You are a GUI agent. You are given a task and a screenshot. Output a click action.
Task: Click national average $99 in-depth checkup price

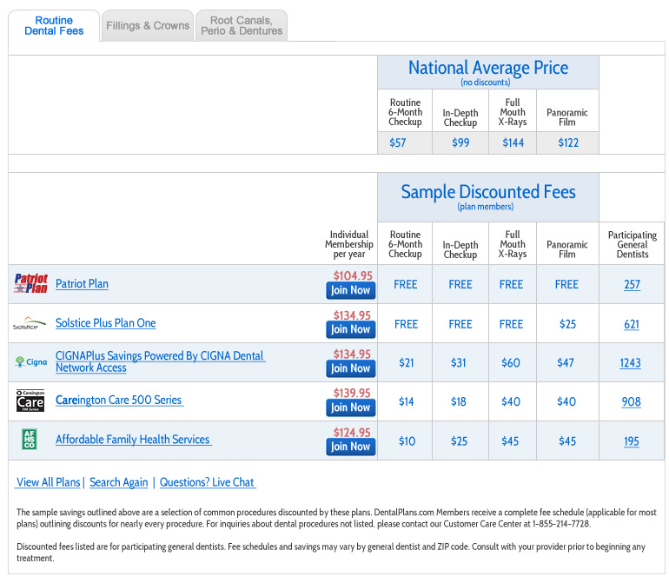(x=460, y=142)
